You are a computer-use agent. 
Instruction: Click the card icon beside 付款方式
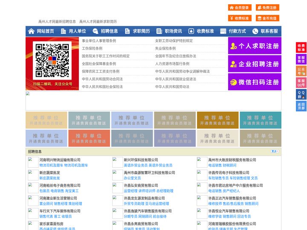point(223,31)
